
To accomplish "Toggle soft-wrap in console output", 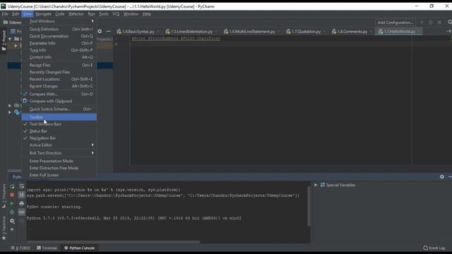I will (22, 186).
